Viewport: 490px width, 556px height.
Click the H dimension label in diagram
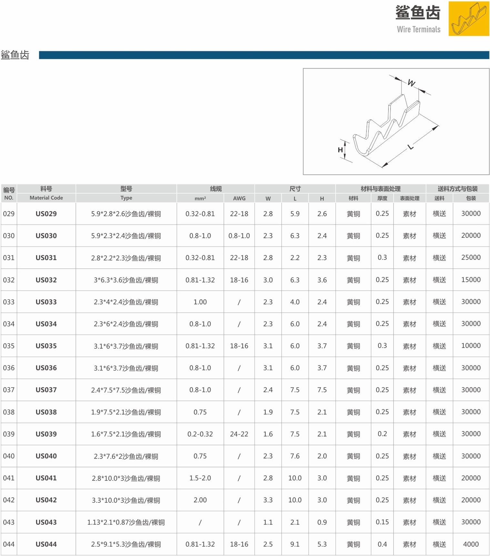[x=340, y=150]
